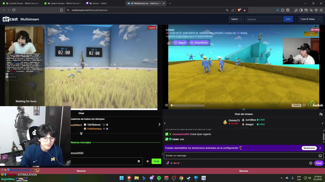Click the Bits balance icon below chat

[168, 163]
